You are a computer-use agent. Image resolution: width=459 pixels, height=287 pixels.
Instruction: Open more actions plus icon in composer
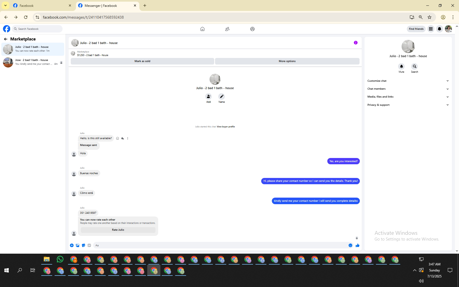pyautogui.click(x=72, y=245)
